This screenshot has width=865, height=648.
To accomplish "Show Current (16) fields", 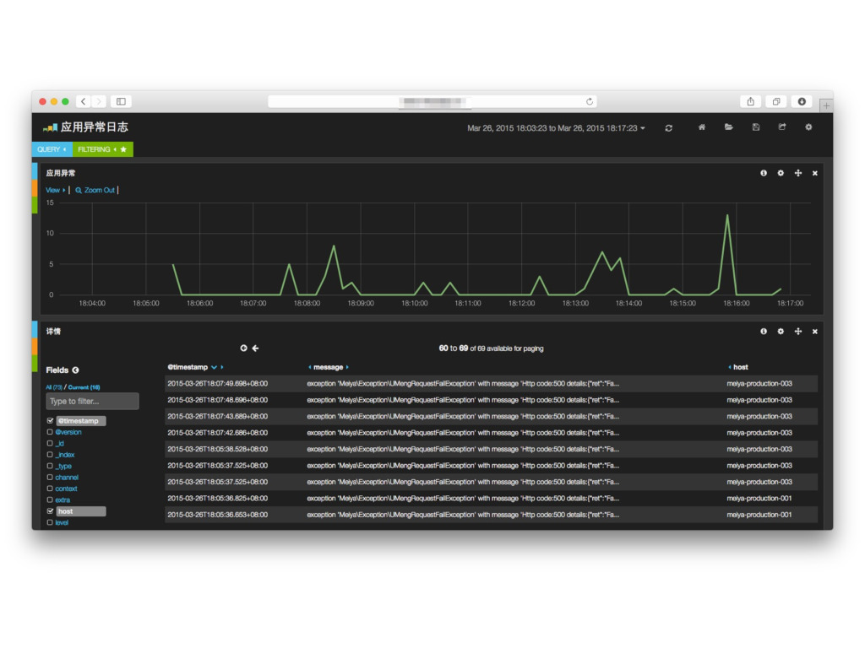I will [x=84, y=387].
